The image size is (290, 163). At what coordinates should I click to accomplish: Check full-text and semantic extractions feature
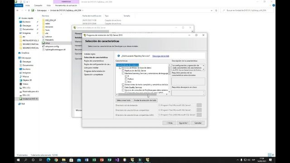(123, 85)
